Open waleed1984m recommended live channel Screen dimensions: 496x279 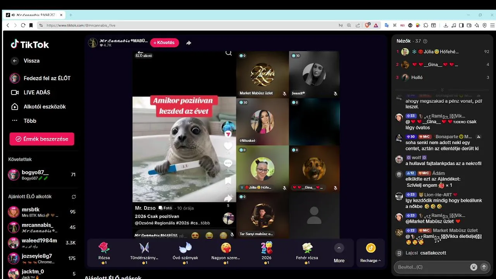[x=41, y=243]
